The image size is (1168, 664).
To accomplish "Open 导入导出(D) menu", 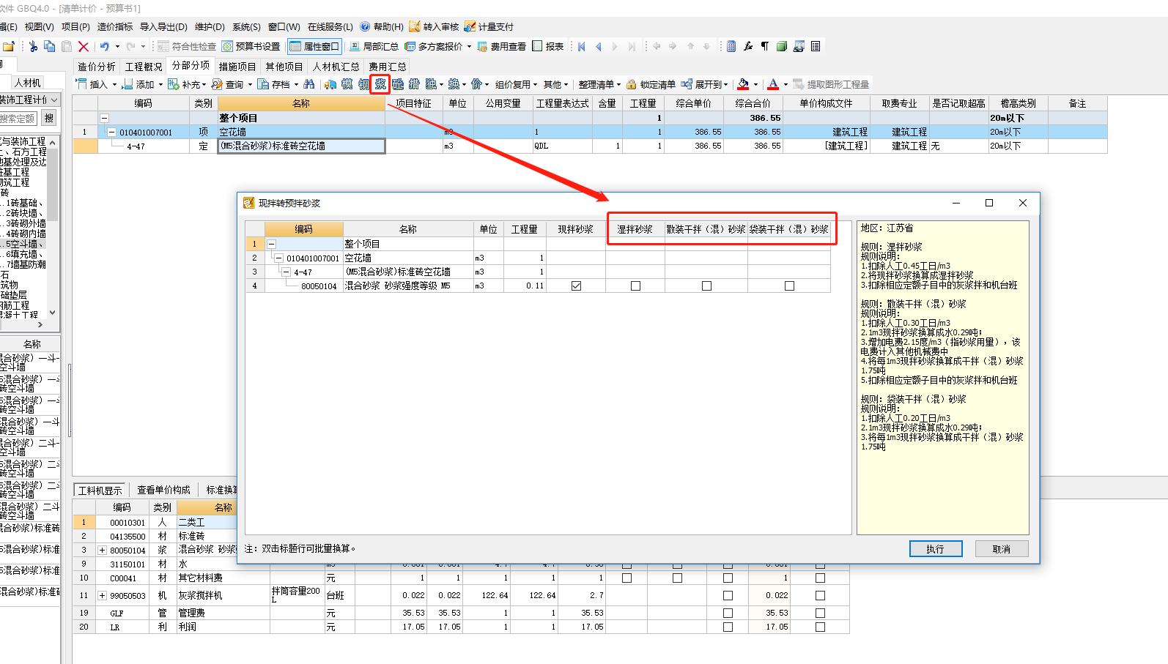I will 163,26.
